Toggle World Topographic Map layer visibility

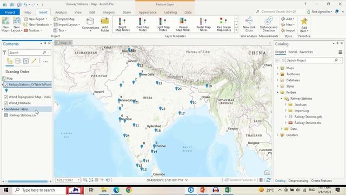pos(6,97)
